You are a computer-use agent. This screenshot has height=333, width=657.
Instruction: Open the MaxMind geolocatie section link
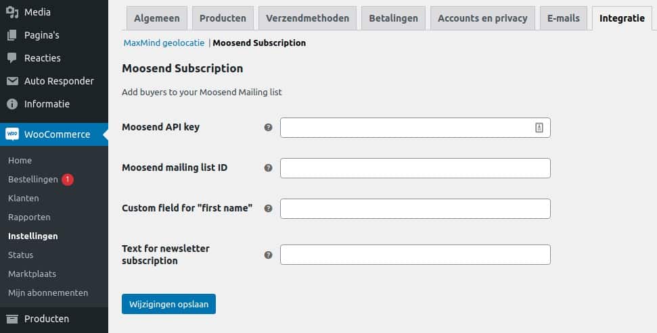coord(164,43)
